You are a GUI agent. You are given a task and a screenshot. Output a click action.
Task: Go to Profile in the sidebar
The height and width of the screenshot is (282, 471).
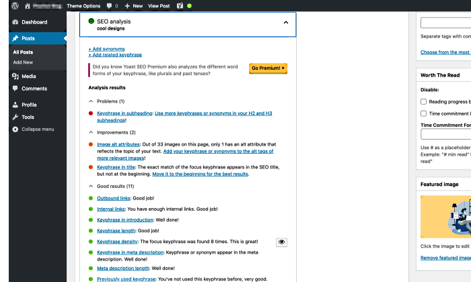click(x=29, y=105)
